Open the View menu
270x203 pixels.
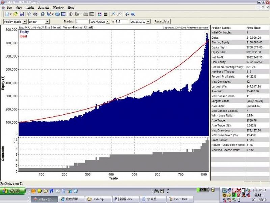(x=19, y=7)
